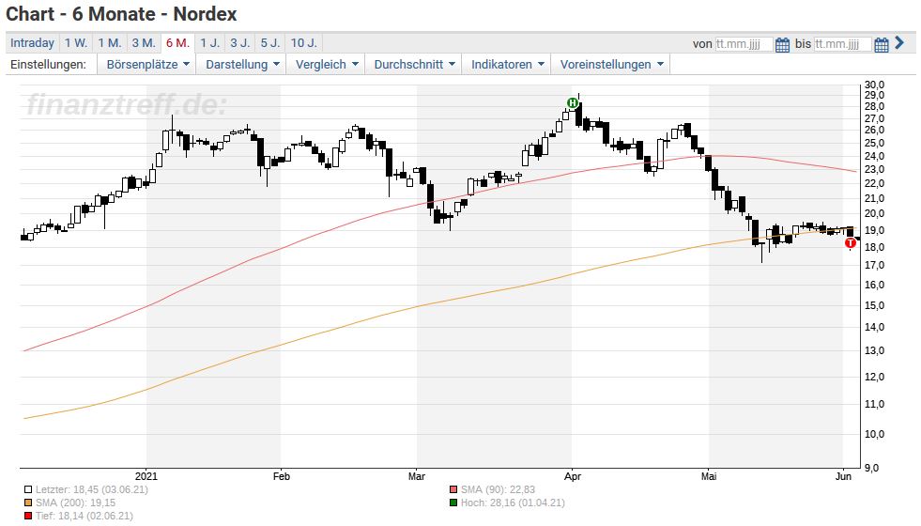The height and width of the screenshot is (526, 921).
Task: Open the Indikatoren dropdown
Action: click(x=507, y=64)
